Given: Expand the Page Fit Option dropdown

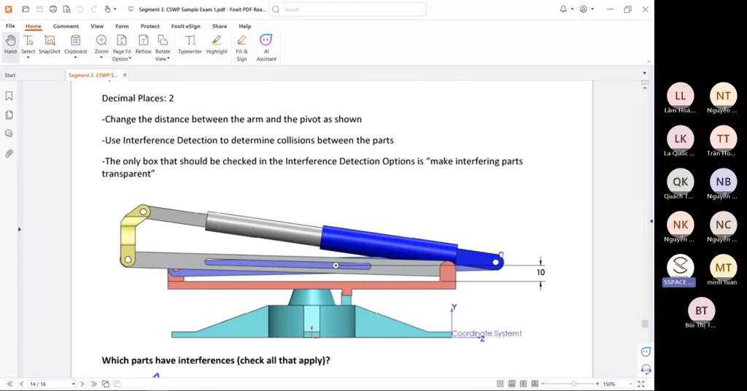Looking at the screenshot, I should [x=130, y=58].
